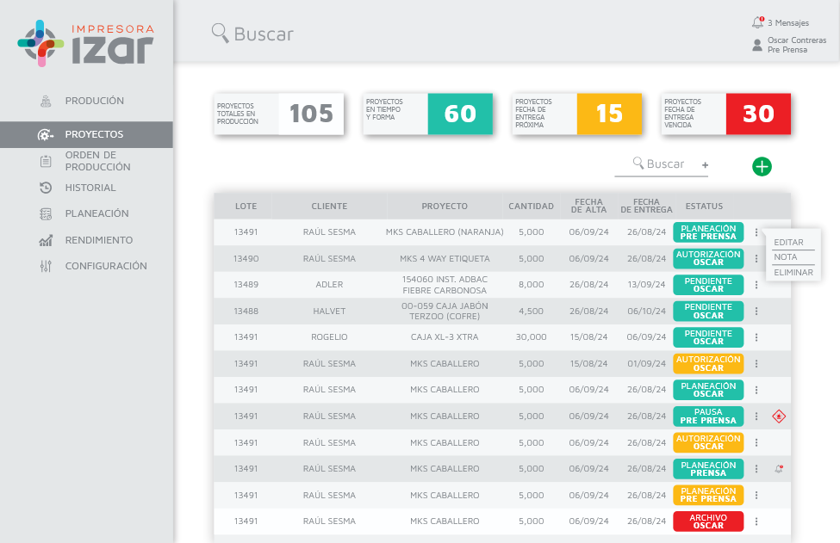Click the Oscar Contreras user profile icon
This screenshot has height=543, width=840.
(757, 45)
